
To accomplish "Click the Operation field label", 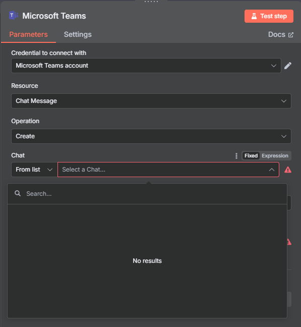I will [x=25, y=121].
